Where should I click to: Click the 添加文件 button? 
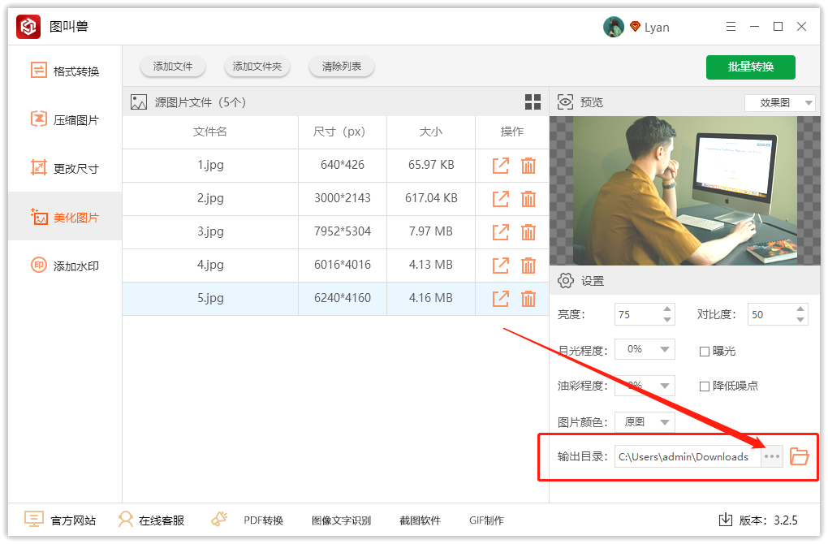[173, 67]
